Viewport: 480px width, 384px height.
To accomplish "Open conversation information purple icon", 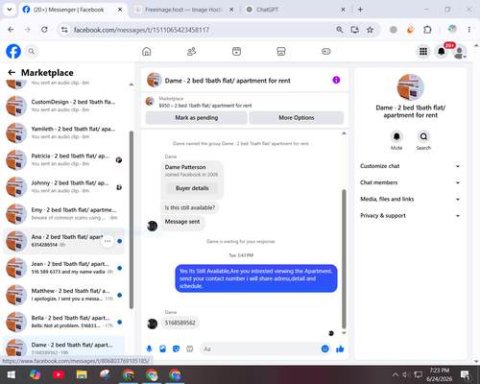I will pos(336,80).
